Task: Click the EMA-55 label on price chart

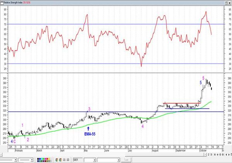Action: point(90,134)
